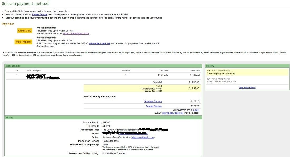Click the (USD) currency link
Screen dimensions: 290x157
(196, 110)
